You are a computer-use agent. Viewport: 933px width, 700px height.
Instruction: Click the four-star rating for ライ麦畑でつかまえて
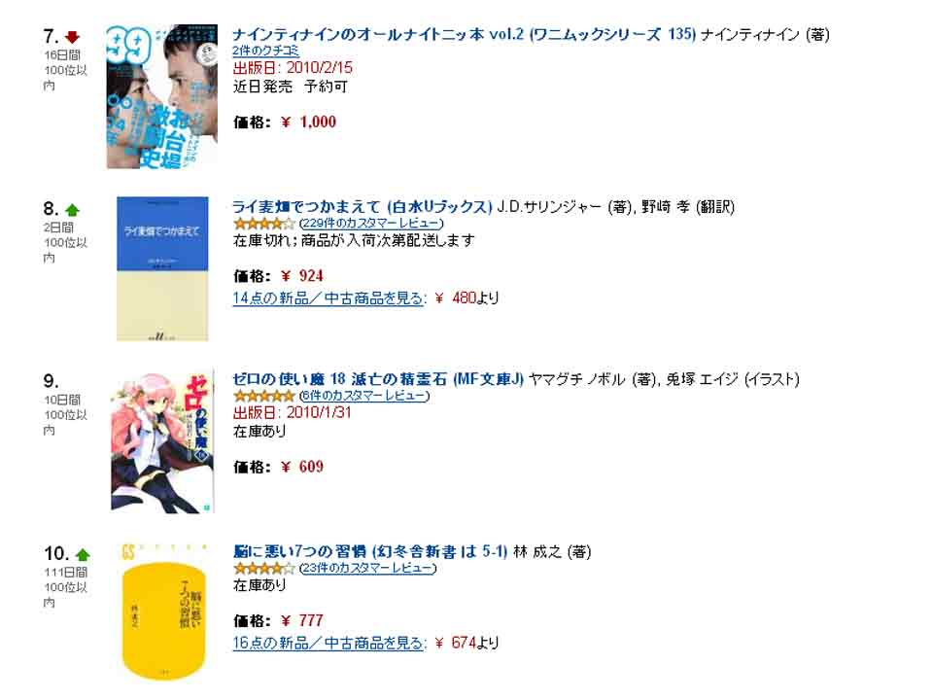tap(264, 224)
